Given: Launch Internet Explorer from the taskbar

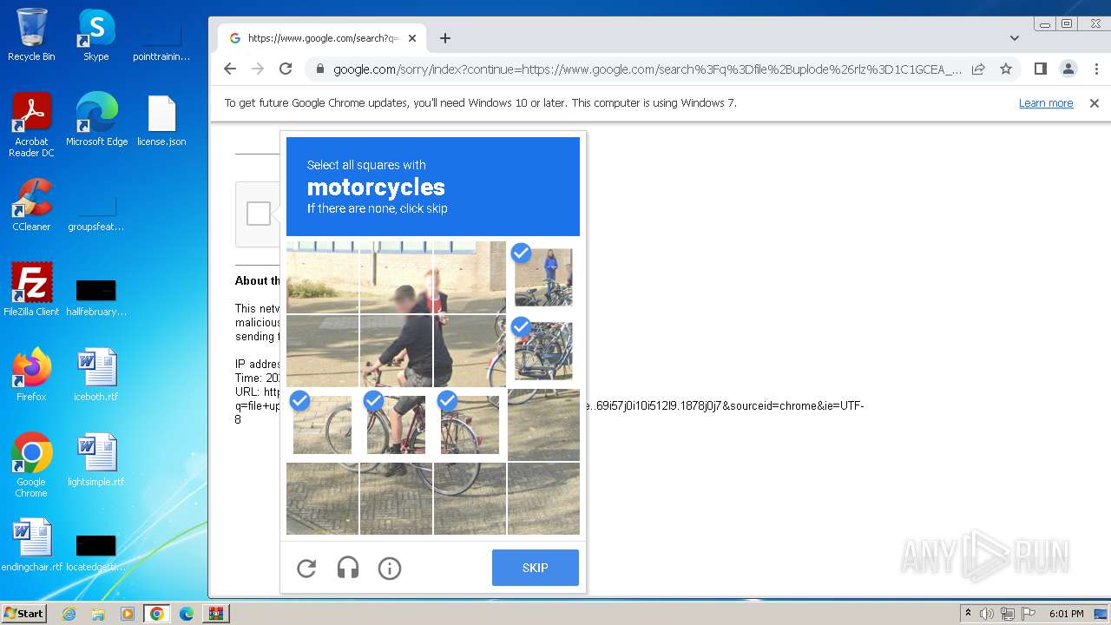Looking at the screenshot, I should [x=69, y=614].
